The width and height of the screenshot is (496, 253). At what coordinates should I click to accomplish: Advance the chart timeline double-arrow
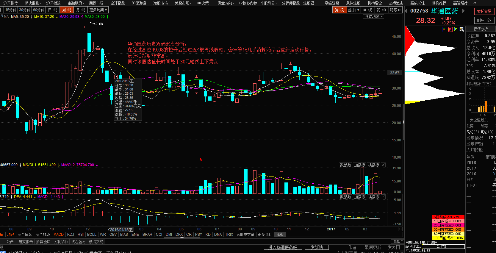point(400,229)
